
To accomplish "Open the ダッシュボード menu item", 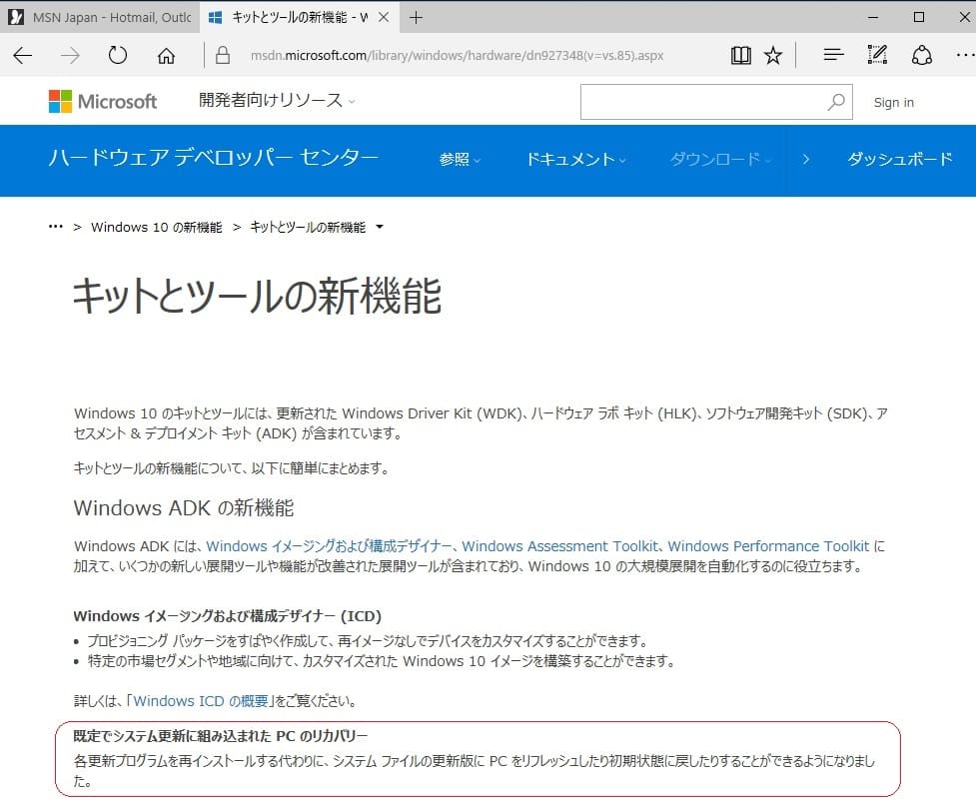I will click(900, 161).
